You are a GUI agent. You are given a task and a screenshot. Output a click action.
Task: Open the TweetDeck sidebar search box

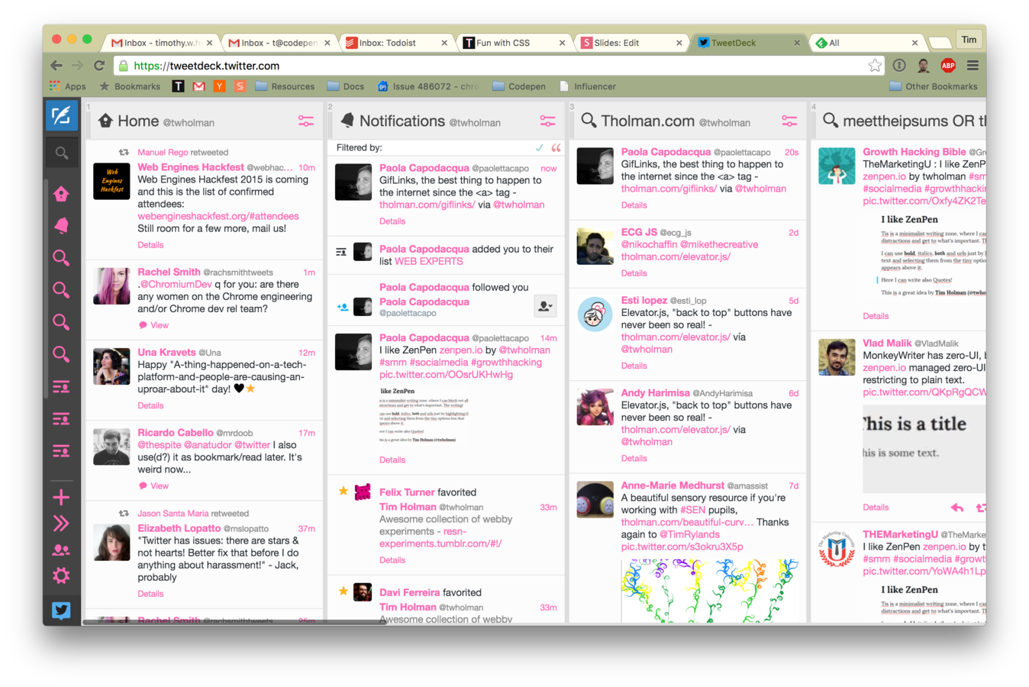61,153
